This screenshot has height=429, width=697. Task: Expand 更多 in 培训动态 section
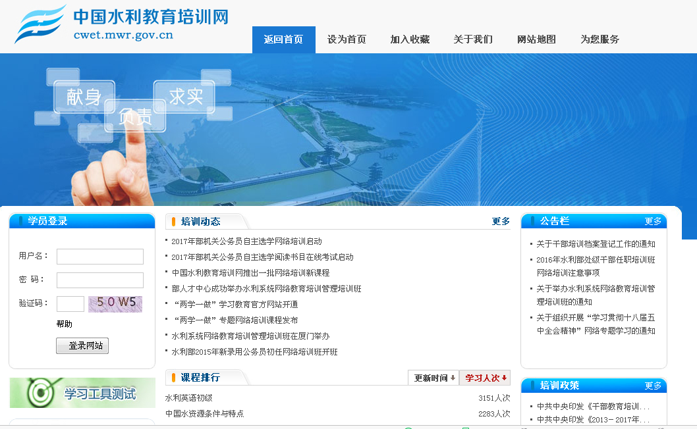point(501,221)
